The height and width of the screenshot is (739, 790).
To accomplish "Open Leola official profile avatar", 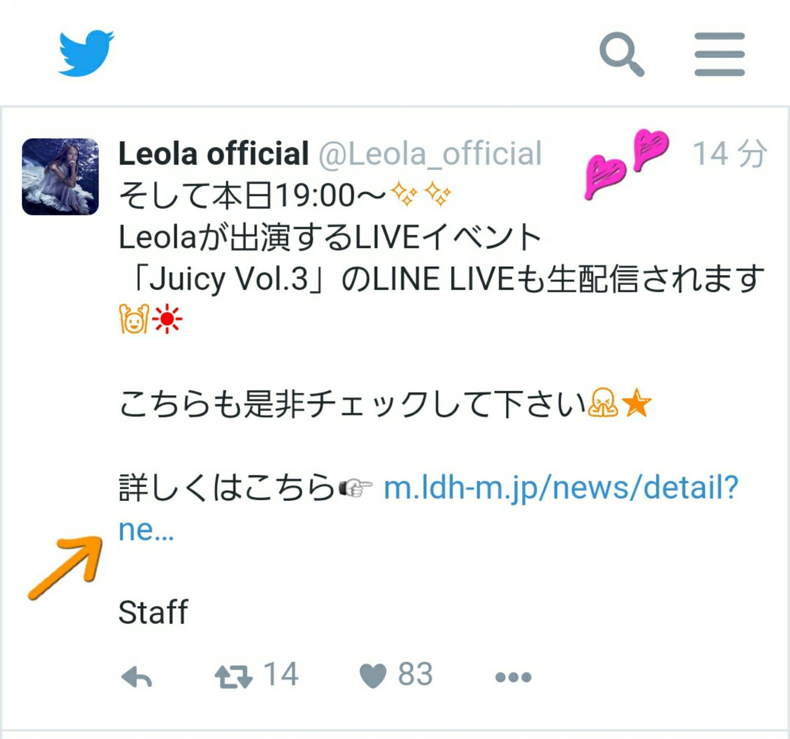I will coord(60,177).
